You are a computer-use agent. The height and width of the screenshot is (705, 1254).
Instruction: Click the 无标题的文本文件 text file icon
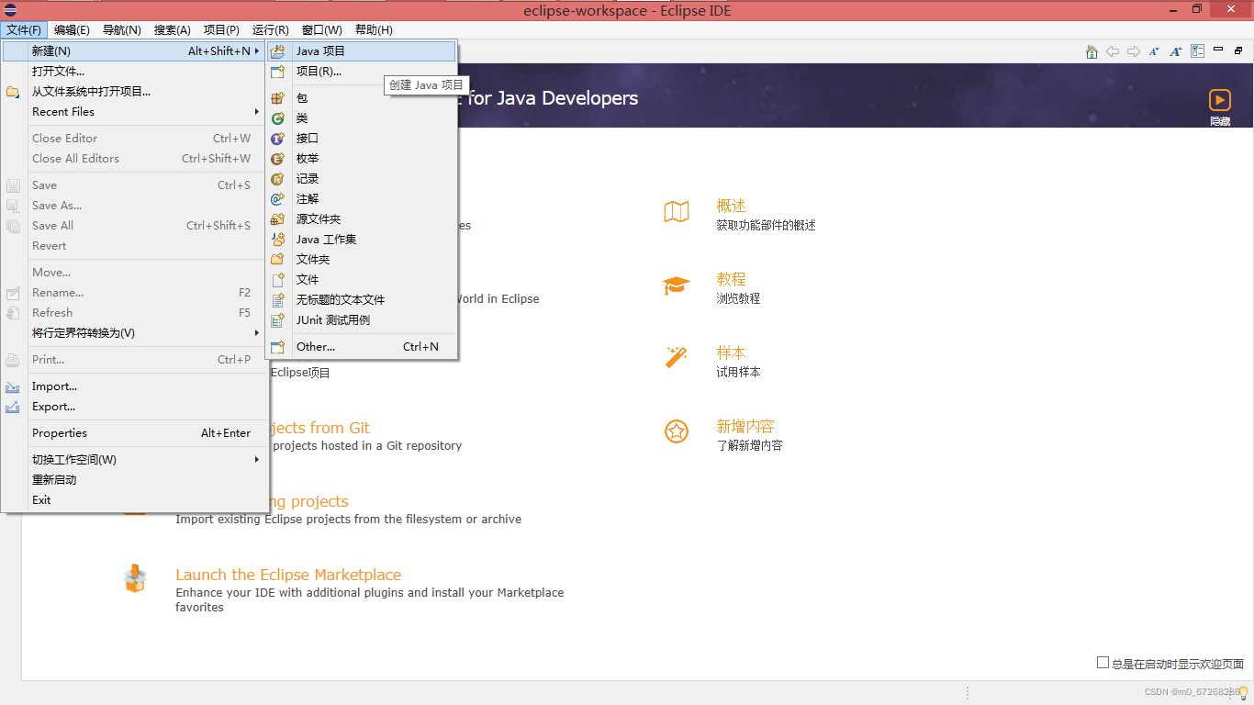pyautogui.click(x=277, y=300)
